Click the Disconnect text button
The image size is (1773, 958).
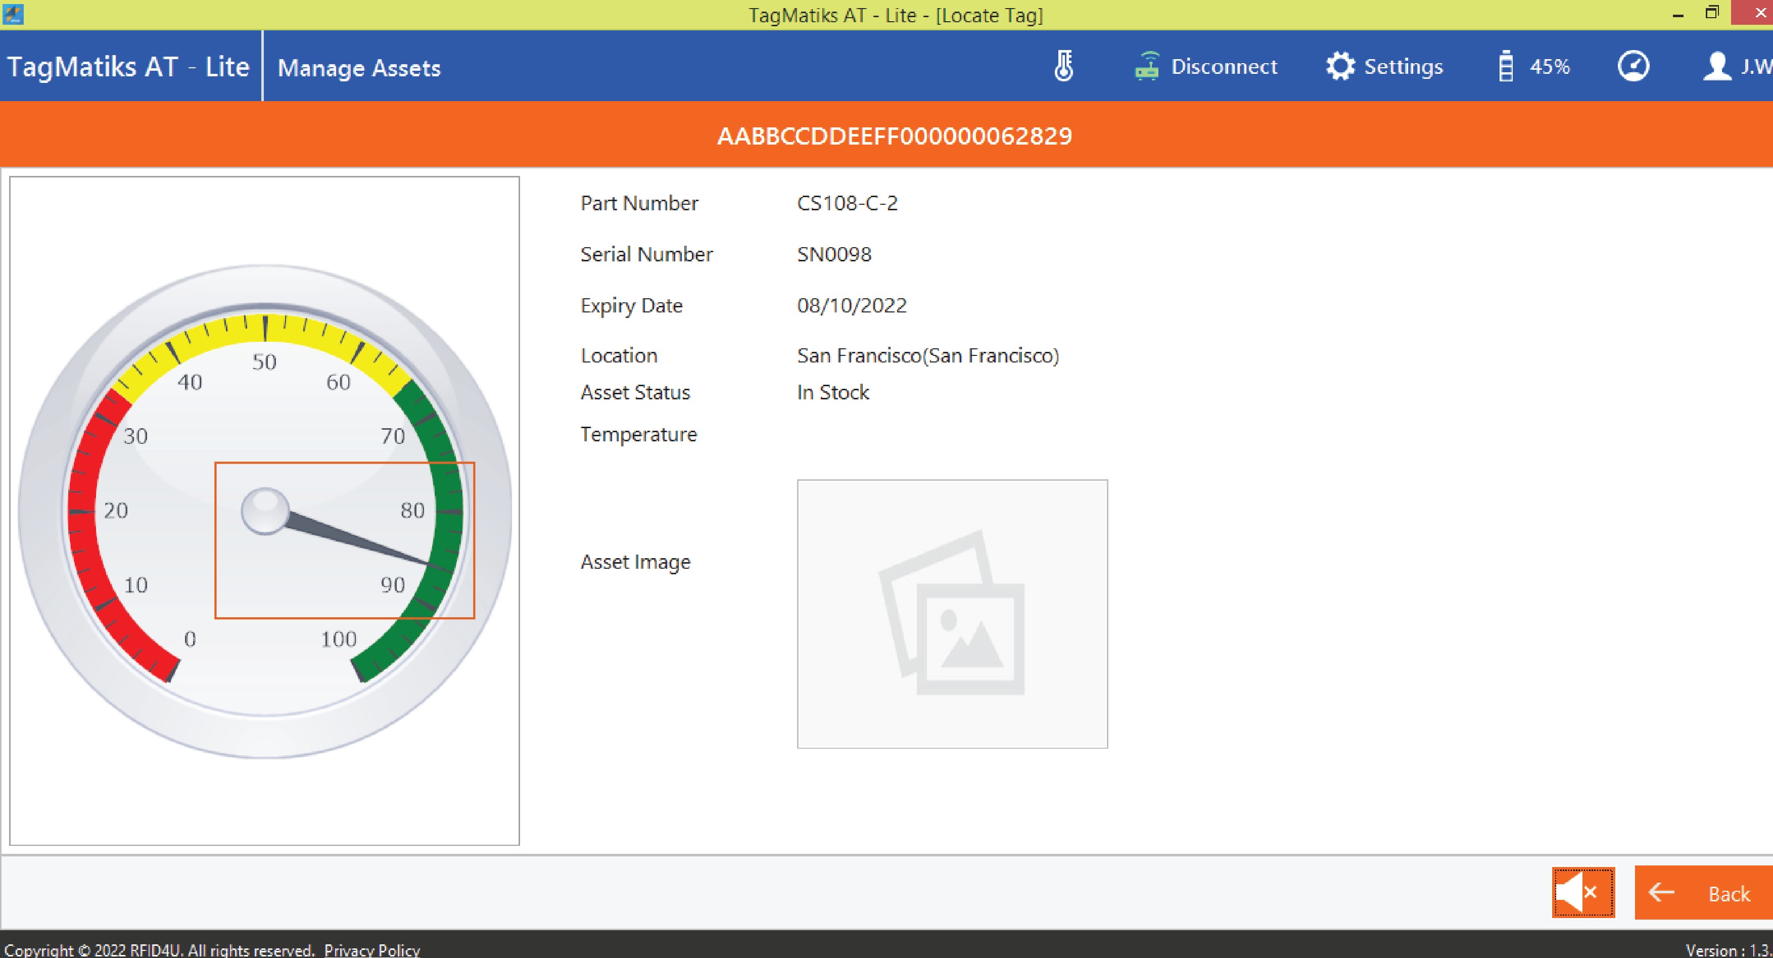[1224, 67]
